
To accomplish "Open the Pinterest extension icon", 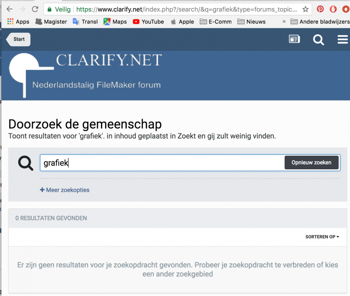I will [x=320, y=8].
